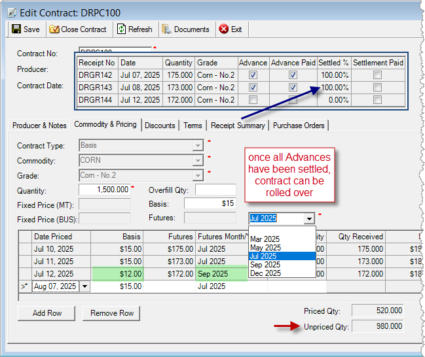
Task: Open the Discounts tab
Action: pyautogui.click(x=160, y=126)
